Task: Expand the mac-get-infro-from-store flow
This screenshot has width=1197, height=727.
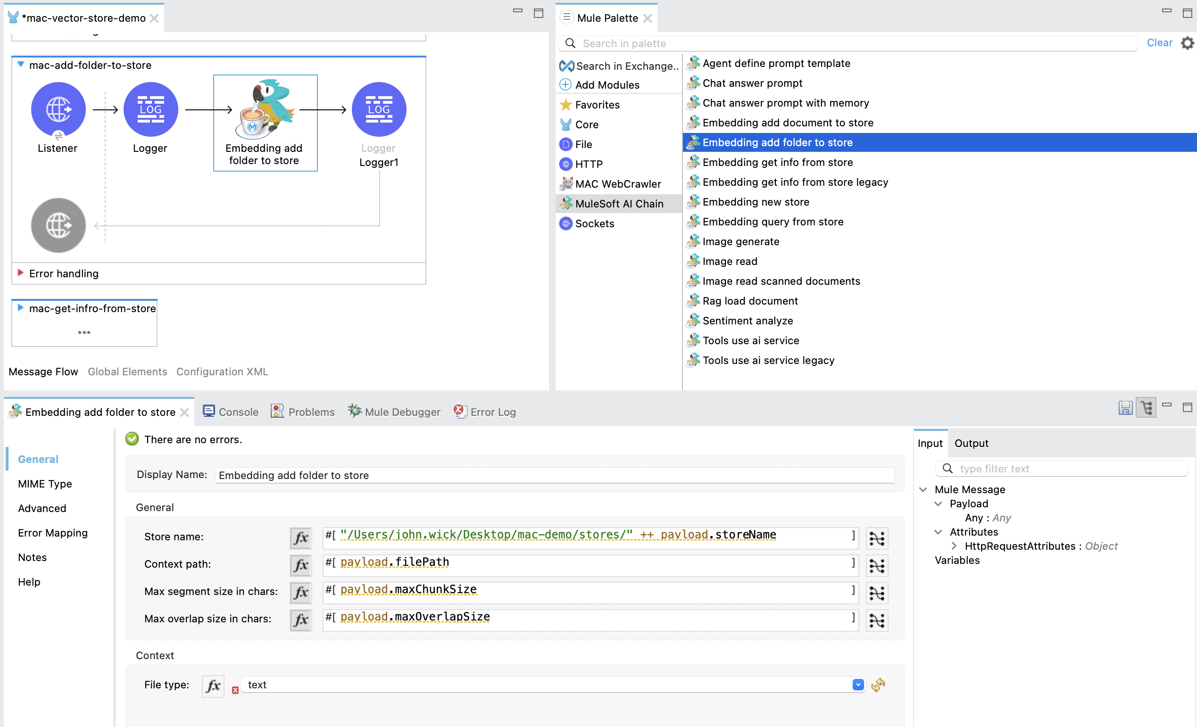Action: tap(20, 308)
